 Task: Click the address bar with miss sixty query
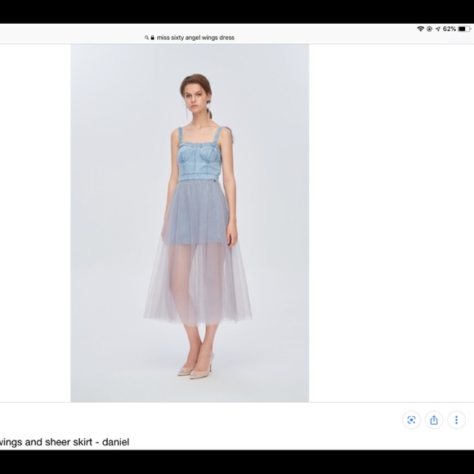[x=190, y=38]
